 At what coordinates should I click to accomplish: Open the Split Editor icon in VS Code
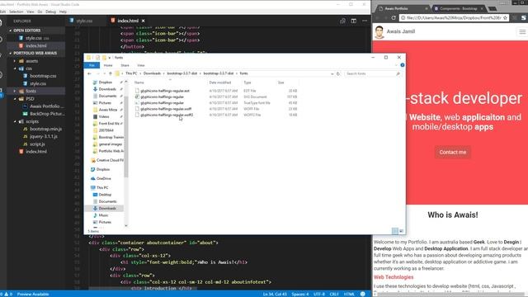point(354,21)
